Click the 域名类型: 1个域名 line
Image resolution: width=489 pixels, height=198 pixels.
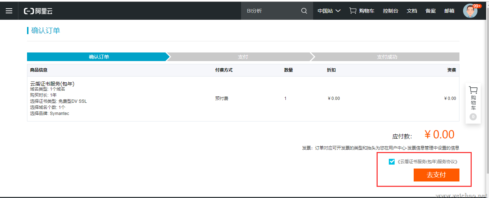(48, 89)
